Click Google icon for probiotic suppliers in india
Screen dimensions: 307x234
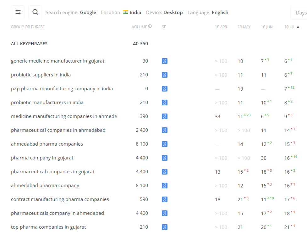[164, 75]
